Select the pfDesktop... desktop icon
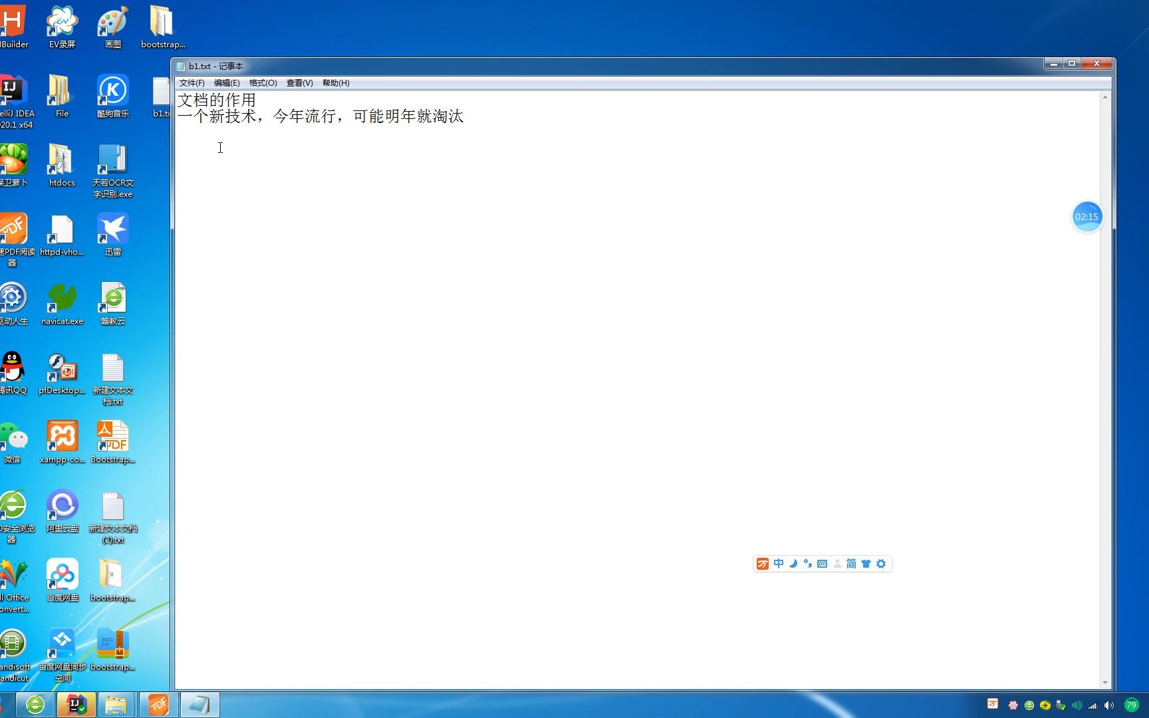 tap(62, 373)
